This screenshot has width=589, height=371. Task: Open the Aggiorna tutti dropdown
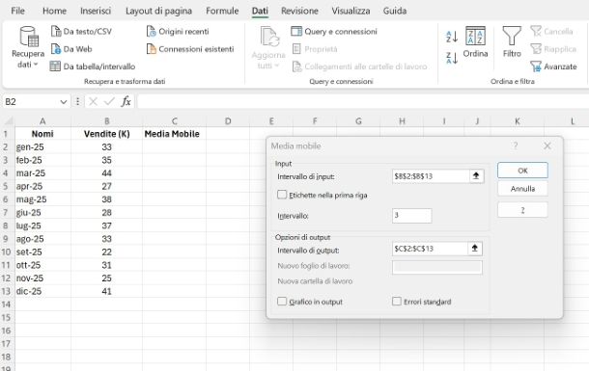click(268, 47)
